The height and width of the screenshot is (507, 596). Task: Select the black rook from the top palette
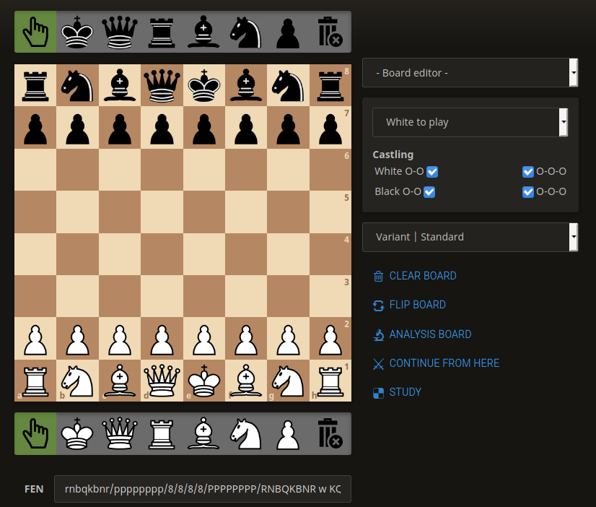pyautogui.click(x=161, y=31)
